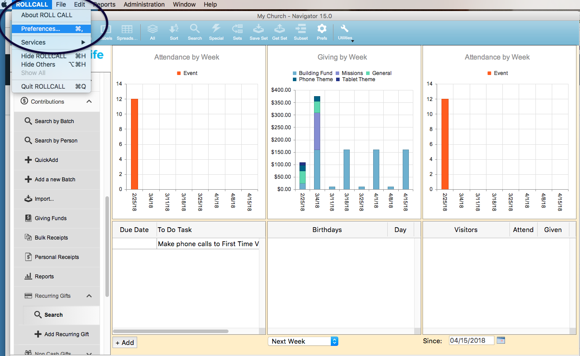Viewport: 580px width, 356px height.
Task: Click the General legend swatch
Action: coord(368,73)
